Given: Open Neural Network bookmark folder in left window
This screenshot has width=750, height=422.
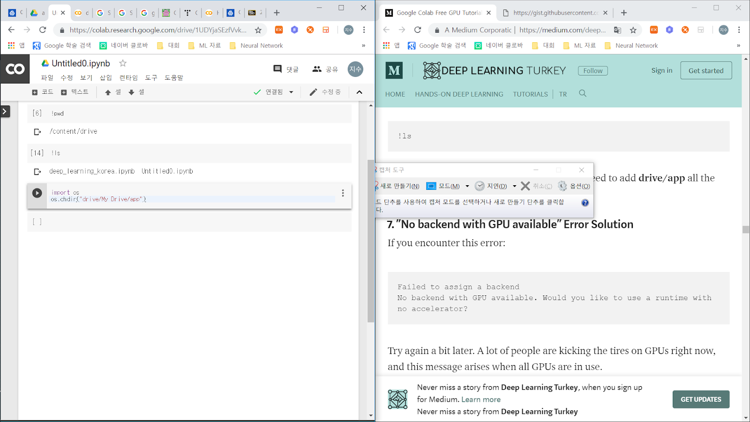Looking at the screenshot, I should pos(256,45).
